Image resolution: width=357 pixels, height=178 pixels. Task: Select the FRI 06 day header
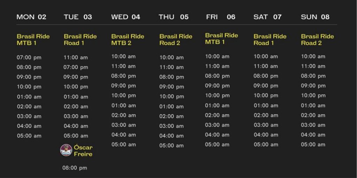[x=221, y=17]
